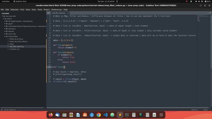Collapse the 'tutorial-videos' folder
This screenshot has height=119, width=212.
pyautogui.click(x=5, y=36)
